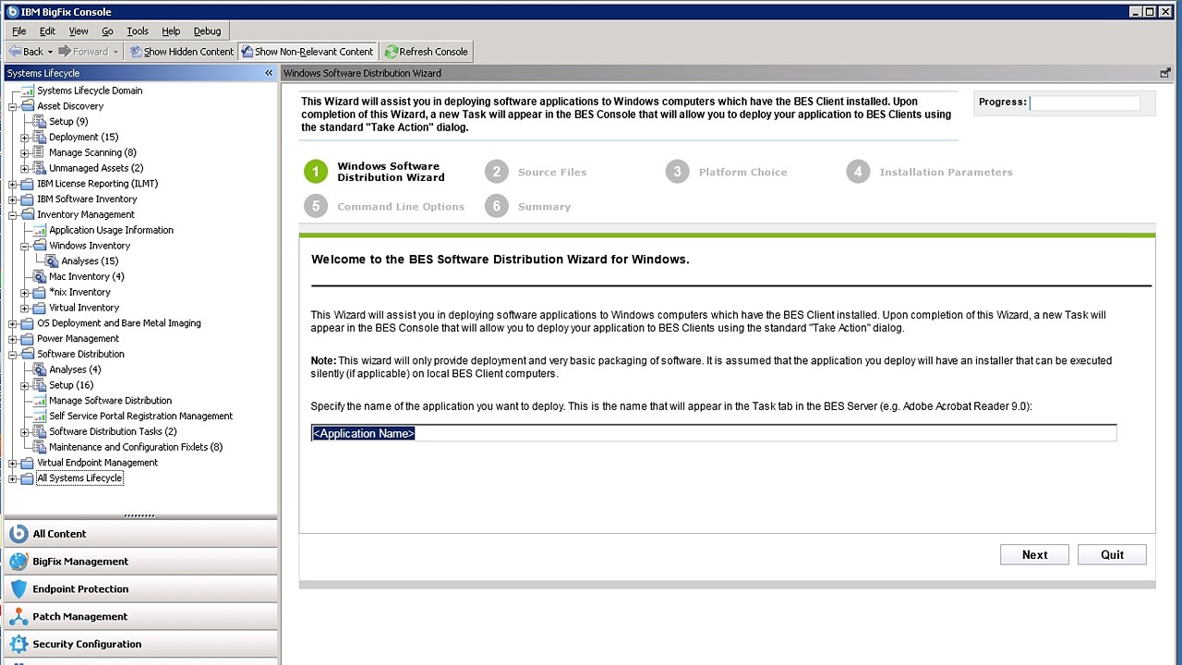Select the Asset Discovery folder icon
1182x665 pixels.
[x=28, y=106]
